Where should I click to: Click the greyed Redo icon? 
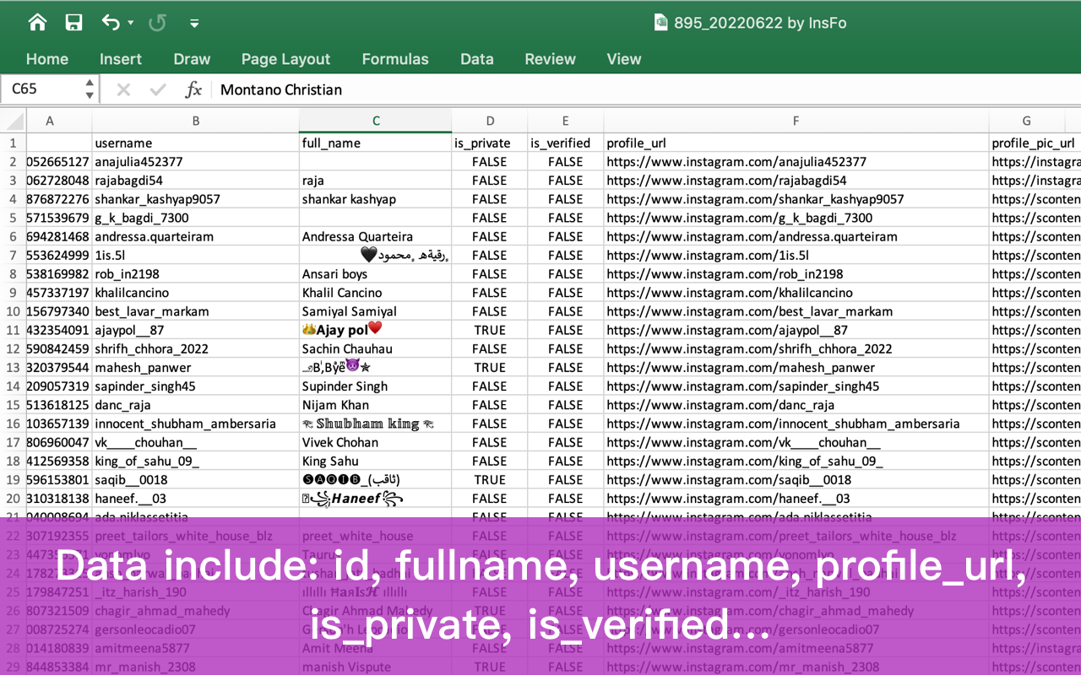click(x=158, y=23)
